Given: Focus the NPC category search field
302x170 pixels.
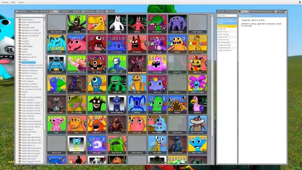Looking at the screenshot, I should click(x=30, y=16).
